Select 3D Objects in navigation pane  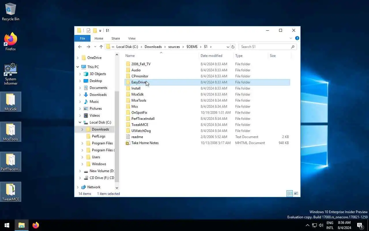click(x=98, y=74)
